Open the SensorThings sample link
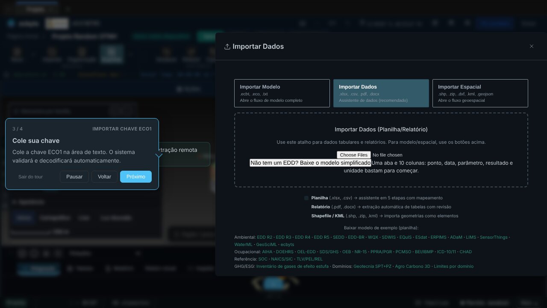Viewport: 547px width, 308px height. (494, 237)
